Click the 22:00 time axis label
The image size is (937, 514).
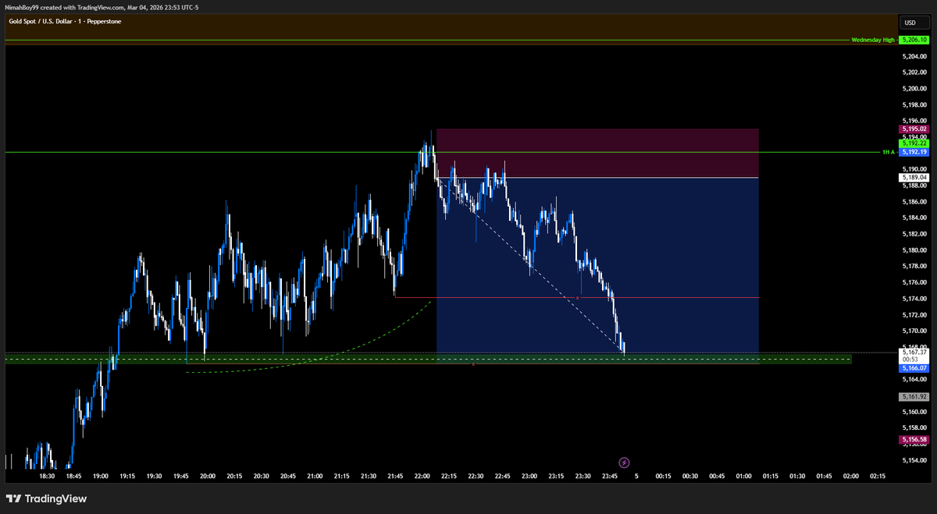pos(422,476)
